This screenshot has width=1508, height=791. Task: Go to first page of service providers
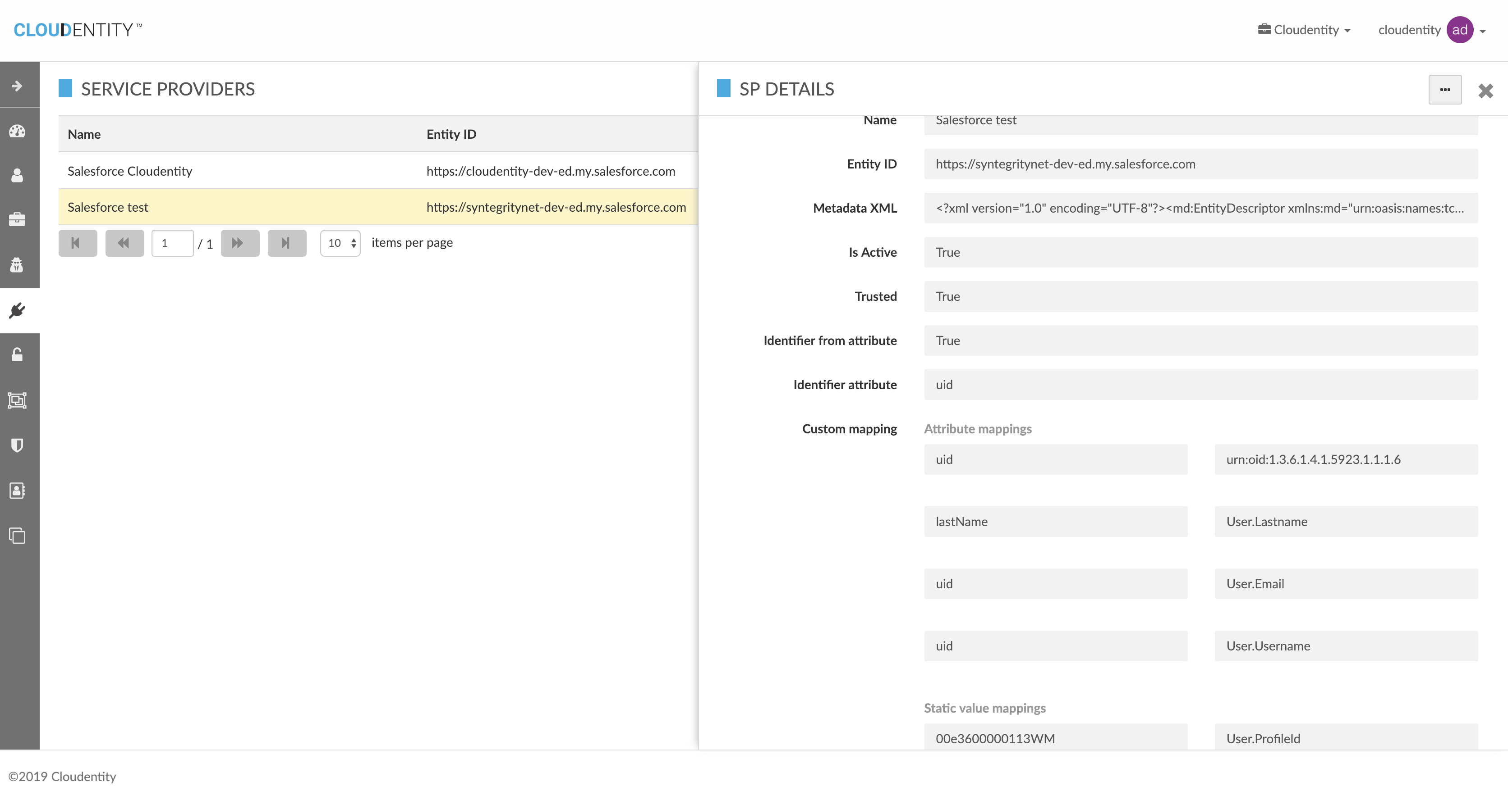(78, 243)
